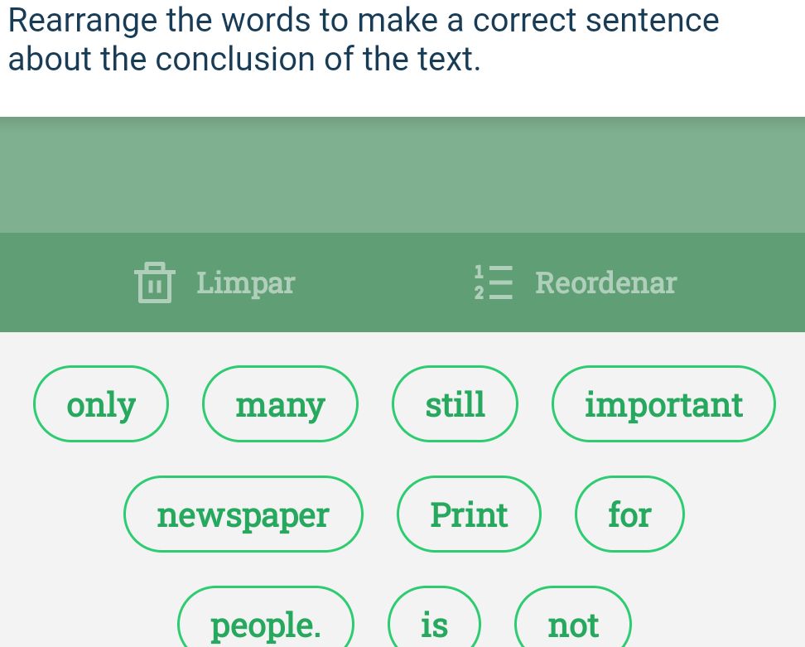Select the word chip 'important'

pos(663,404)
